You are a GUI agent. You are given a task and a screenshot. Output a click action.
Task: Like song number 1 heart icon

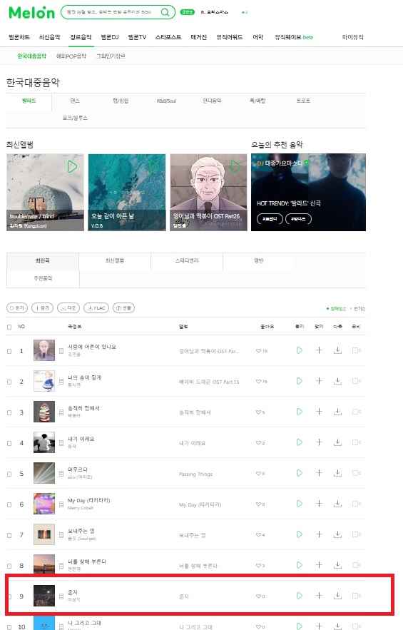[258, 351]
